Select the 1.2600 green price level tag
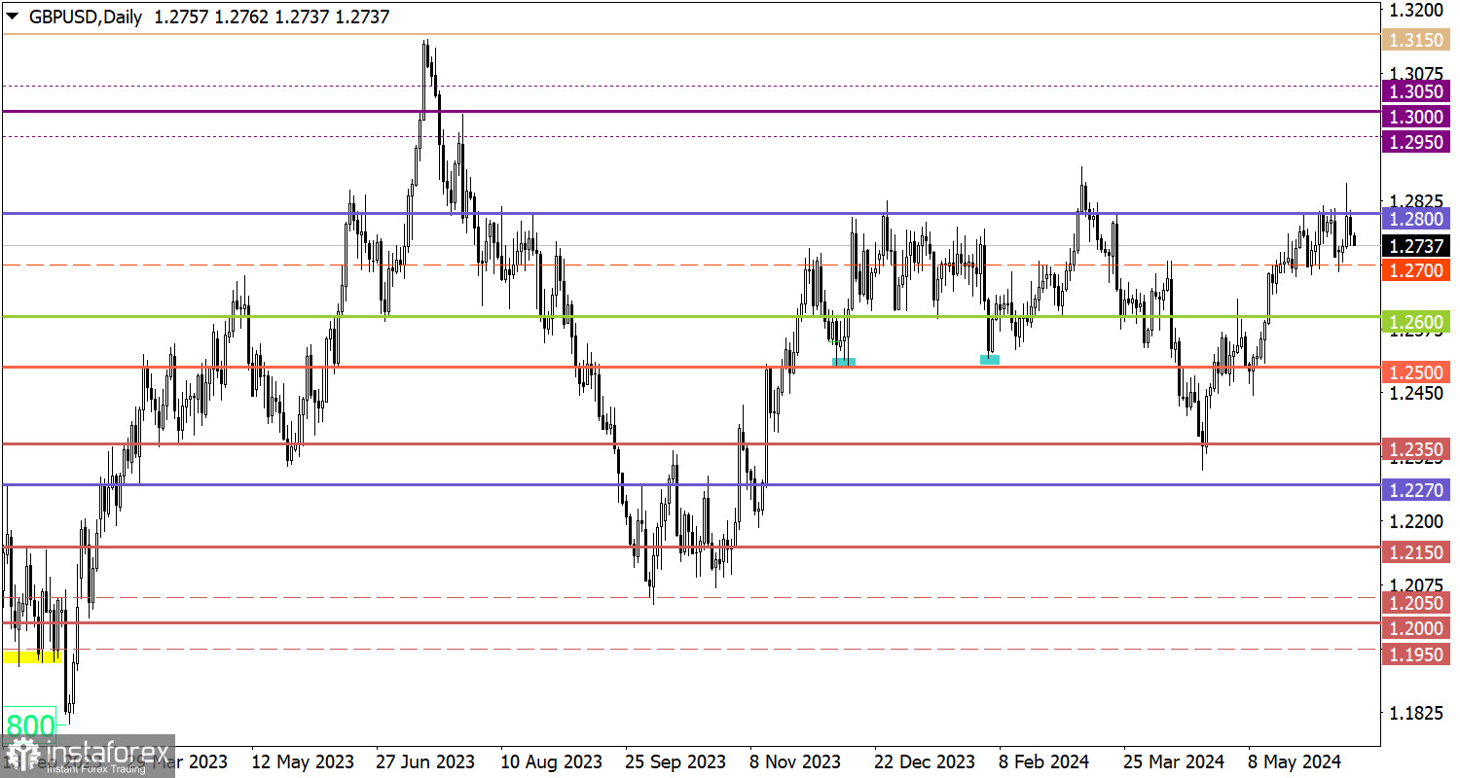This screenshot has width=1460, height=778. 1416,321
